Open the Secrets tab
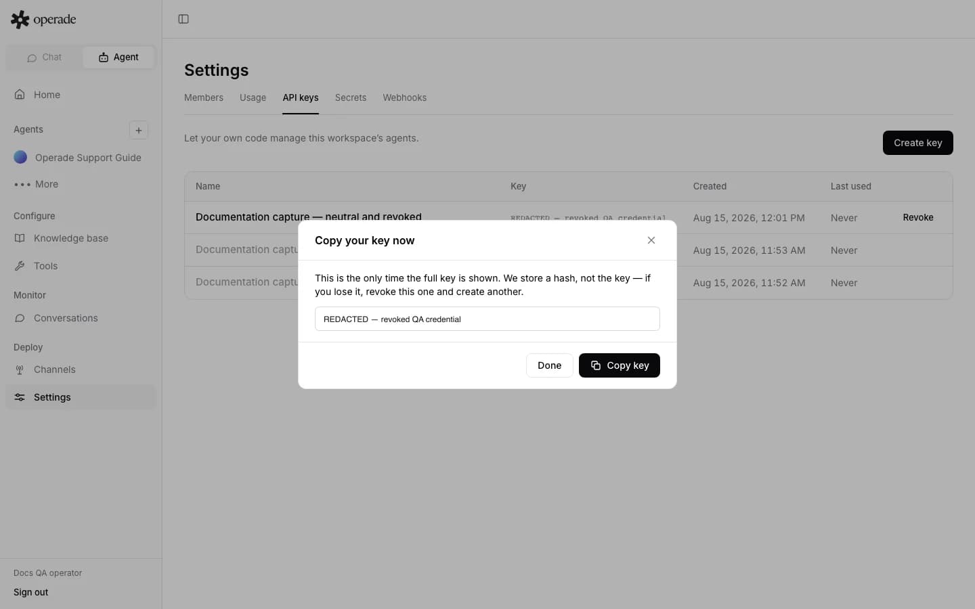Image resolution: width=975 pixels, height=609 pixels. (351, 97)
